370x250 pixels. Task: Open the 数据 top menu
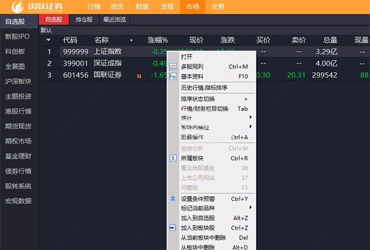142,7
